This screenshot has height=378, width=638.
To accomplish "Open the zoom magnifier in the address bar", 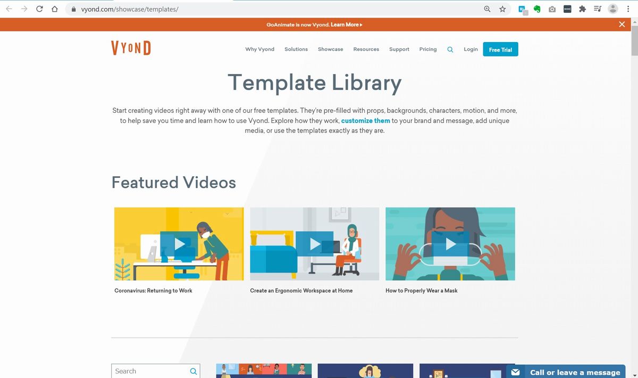I will pyautogui.click(x=487, y=9).
